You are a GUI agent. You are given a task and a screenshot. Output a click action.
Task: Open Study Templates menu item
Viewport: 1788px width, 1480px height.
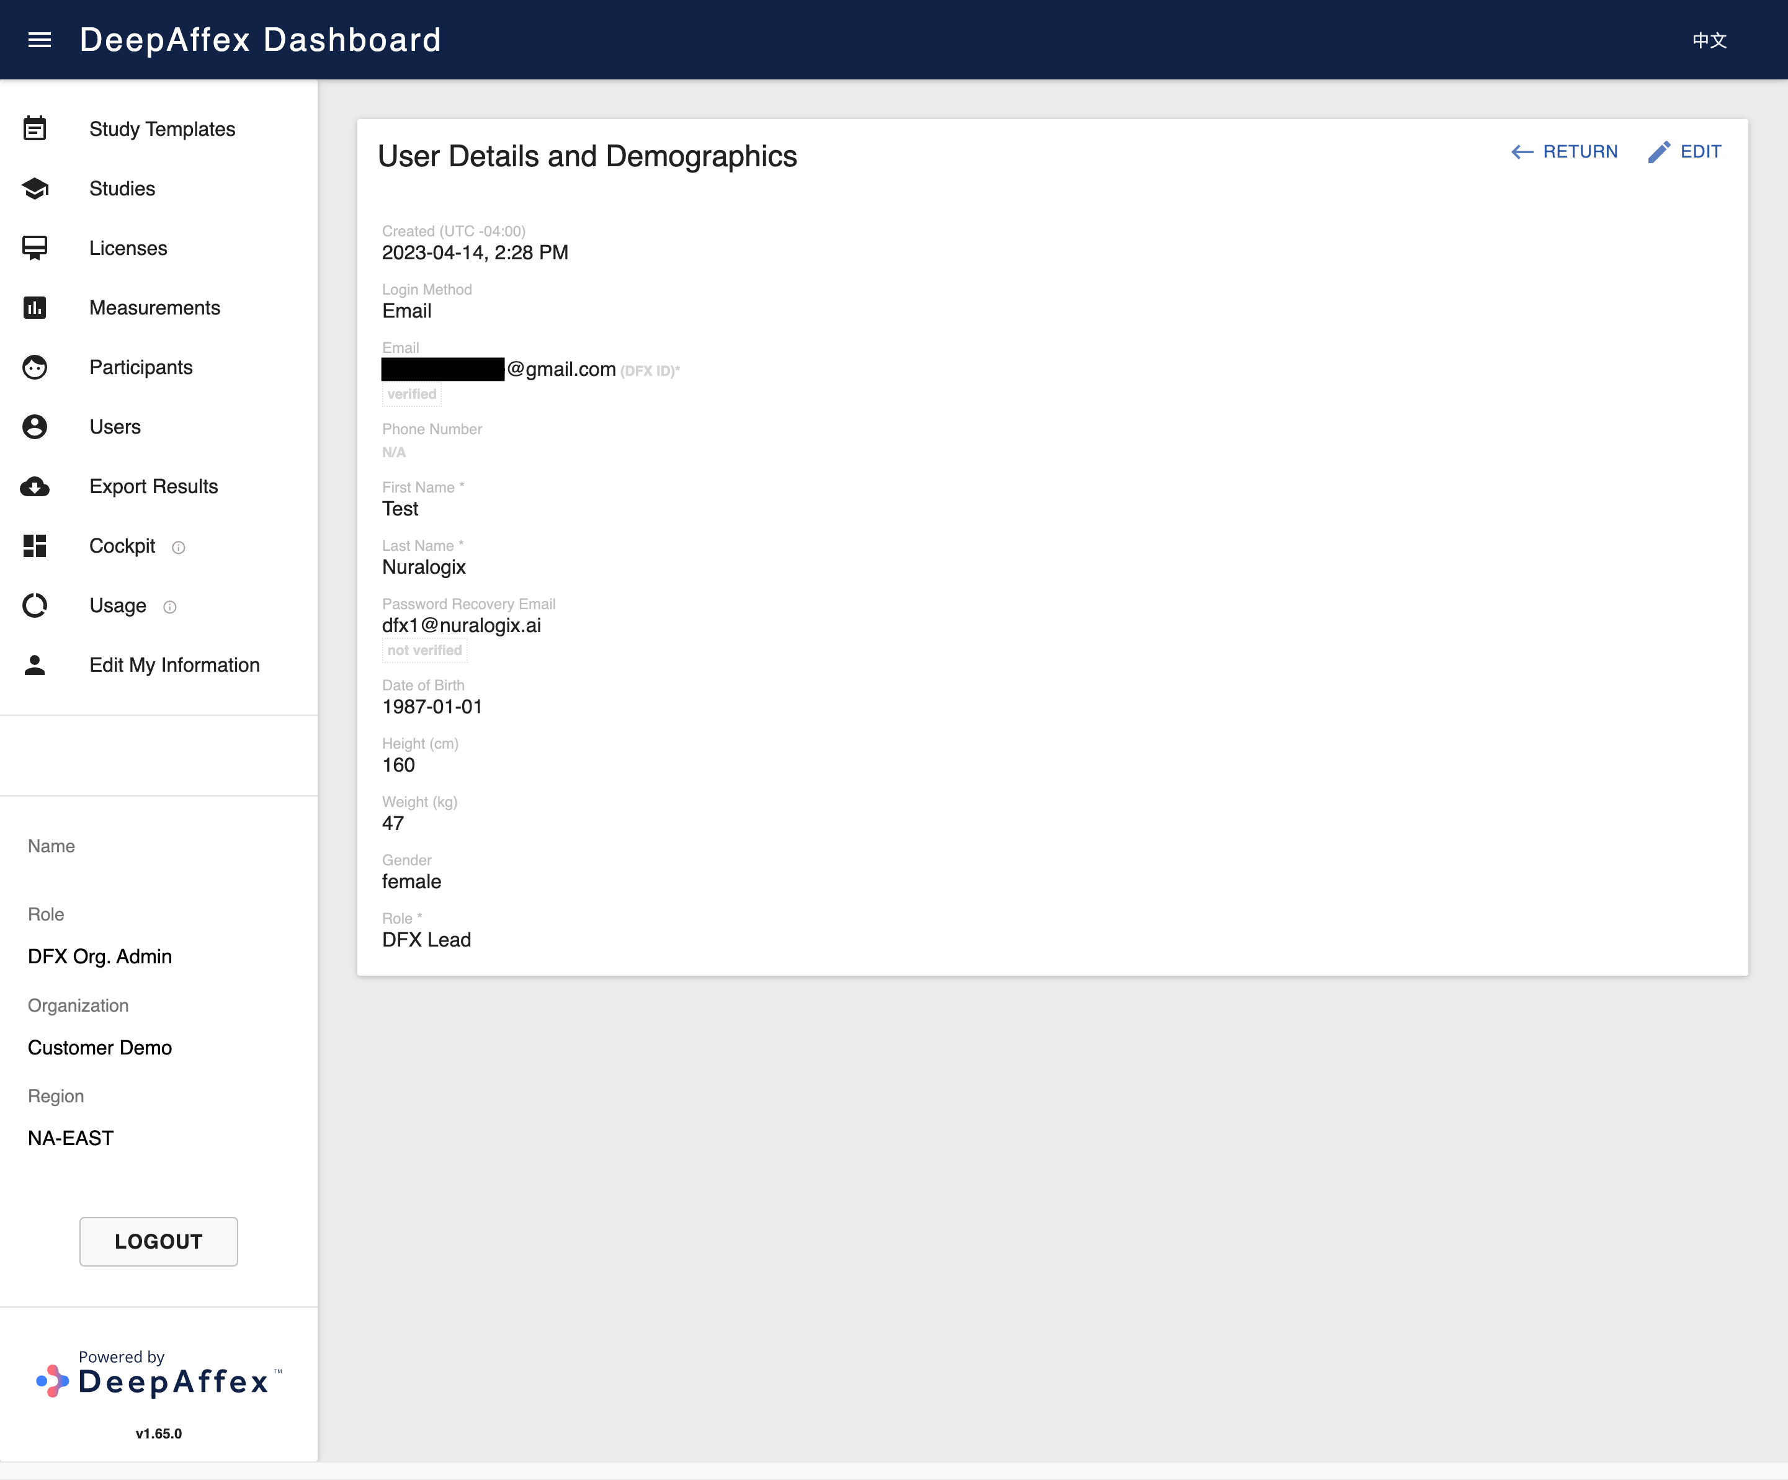click(x=159, y=128)
